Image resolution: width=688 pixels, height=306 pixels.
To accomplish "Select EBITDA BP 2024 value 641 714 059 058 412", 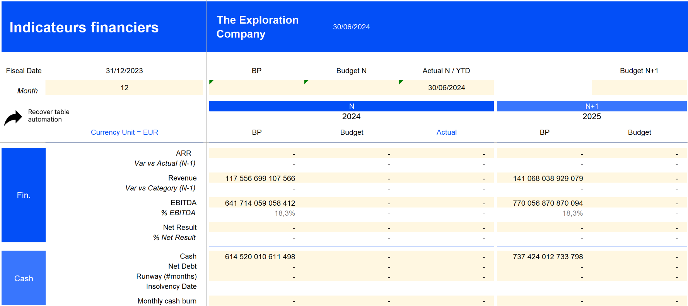I will pyautogui.click(x=260, y=203).
